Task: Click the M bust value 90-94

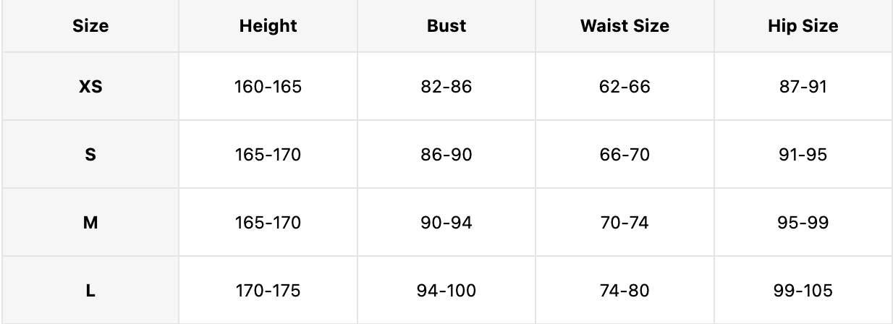Action: (x=446, y=223)
